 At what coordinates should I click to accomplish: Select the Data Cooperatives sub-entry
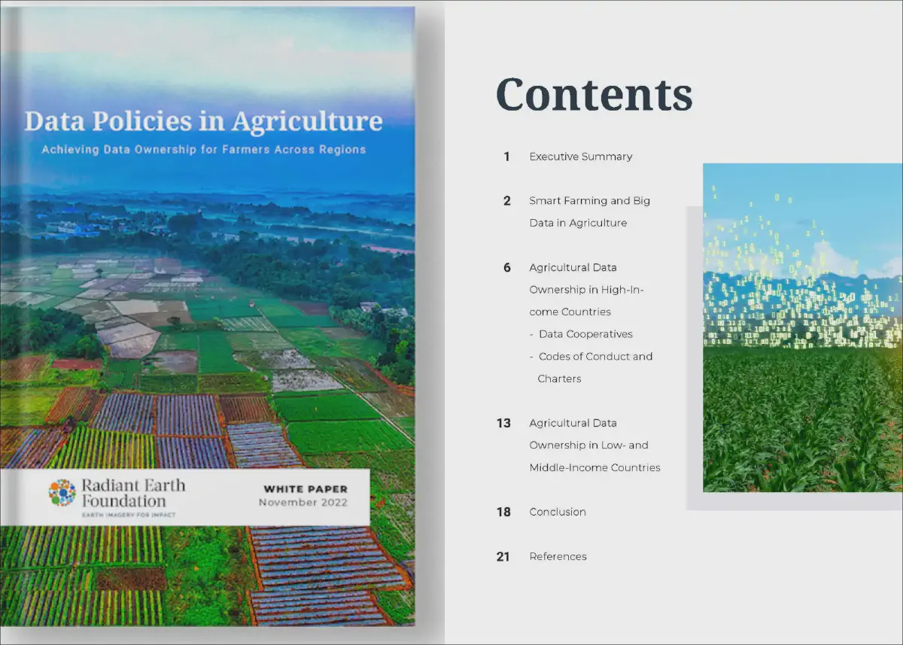click(x=586, y=333)
